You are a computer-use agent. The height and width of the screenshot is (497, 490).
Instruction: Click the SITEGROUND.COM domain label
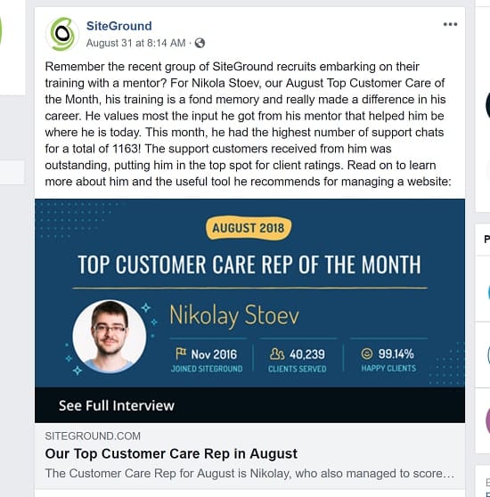click(x=93, y=436)
